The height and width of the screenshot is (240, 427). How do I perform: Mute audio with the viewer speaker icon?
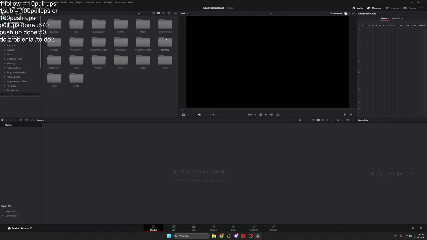tap(199, 114)
